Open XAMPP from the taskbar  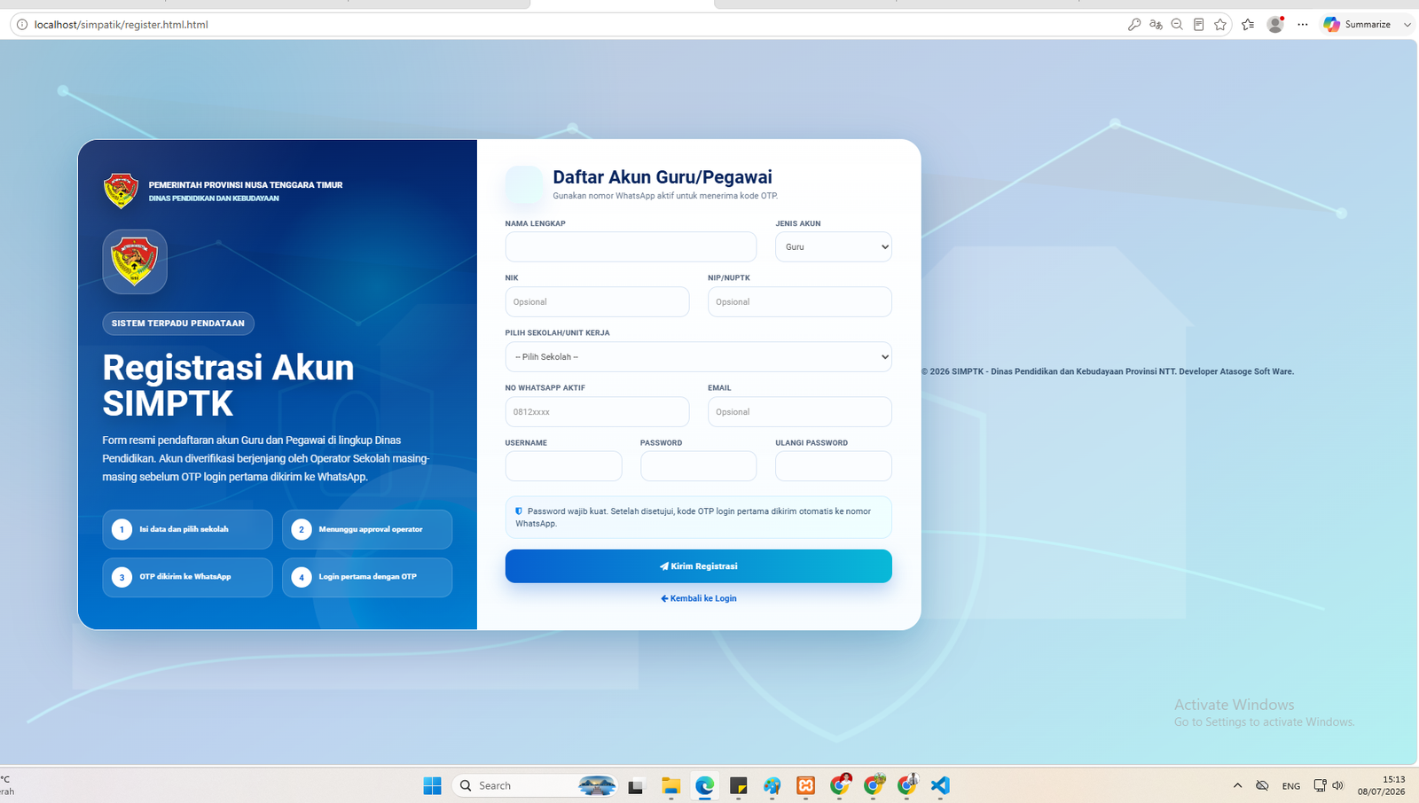point(806,785)
